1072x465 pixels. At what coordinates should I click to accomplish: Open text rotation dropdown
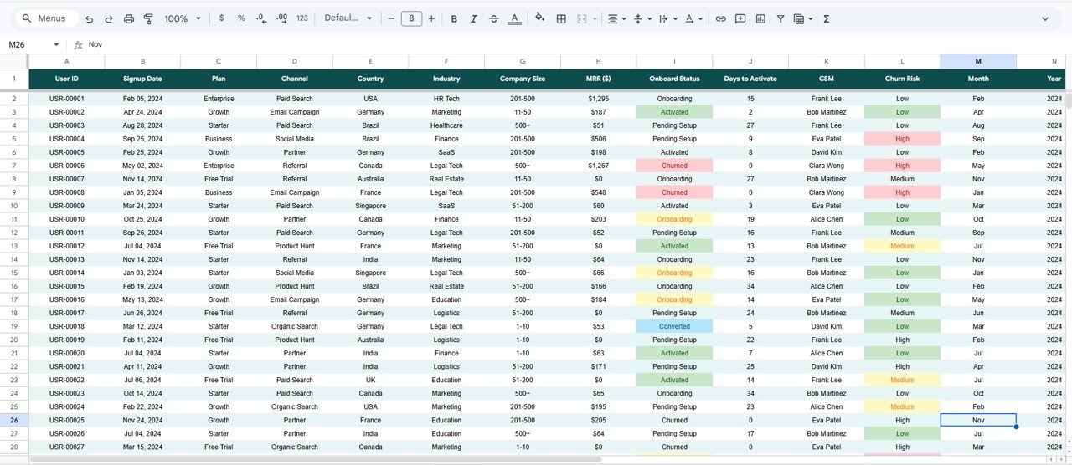694,18
